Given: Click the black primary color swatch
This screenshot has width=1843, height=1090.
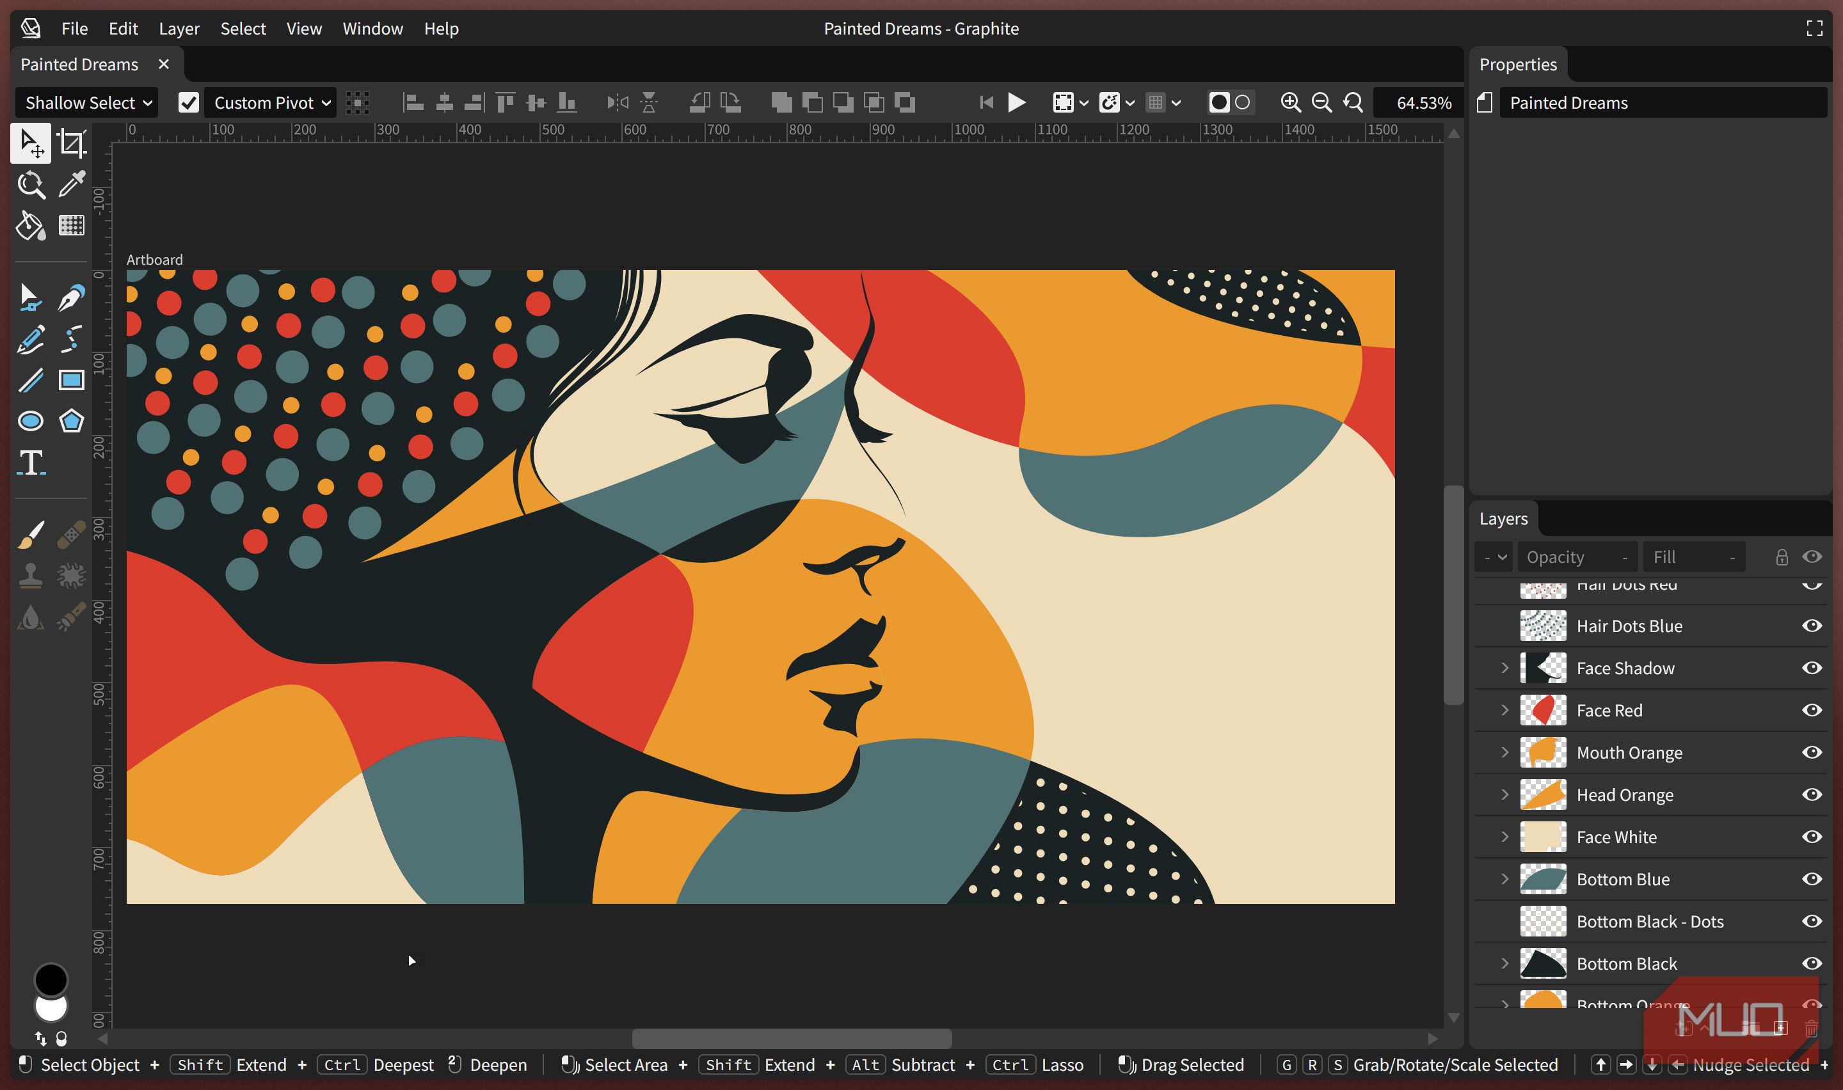Looking at the screenshot, I should 51,979.
